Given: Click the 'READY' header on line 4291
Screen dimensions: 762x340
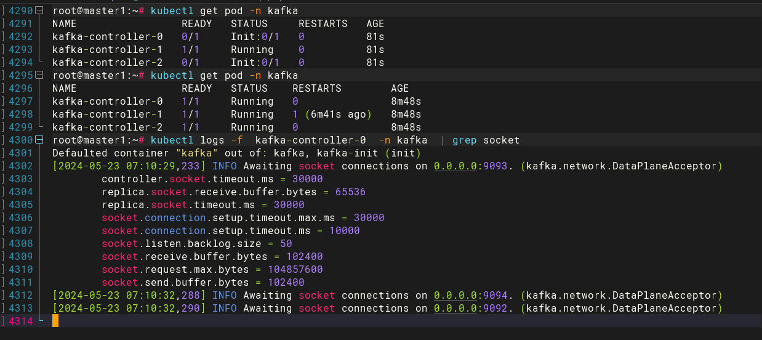Looking at the screenshot, I should click(x=197, y=24).
